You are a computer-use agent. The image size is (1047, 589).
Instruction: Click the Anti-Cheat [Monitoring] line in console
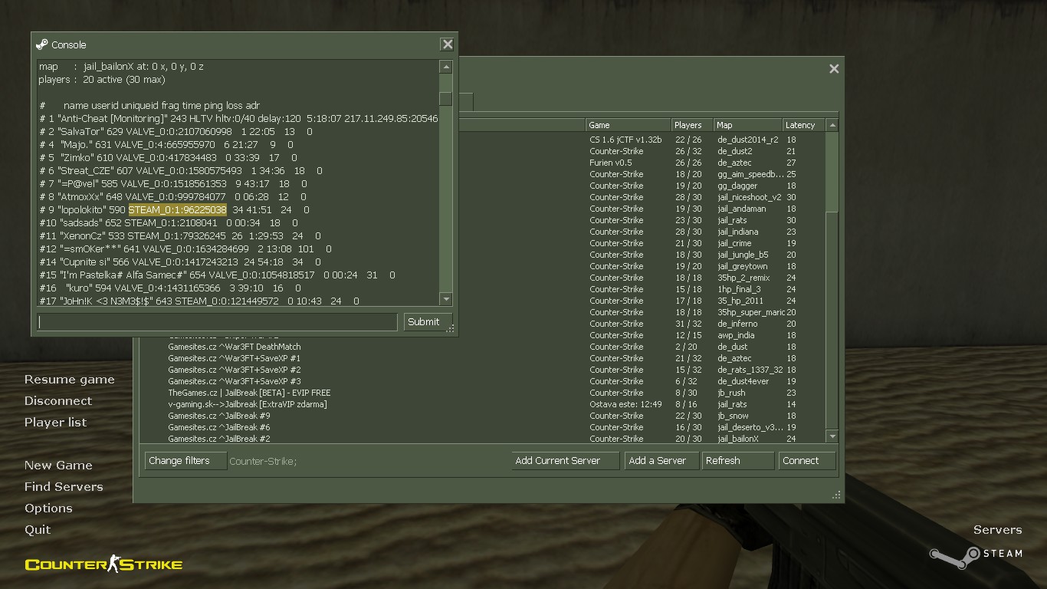(238, 119)
